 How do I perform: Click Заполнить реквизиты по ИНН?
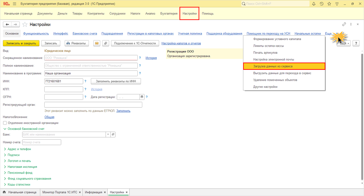pos(116,81)
